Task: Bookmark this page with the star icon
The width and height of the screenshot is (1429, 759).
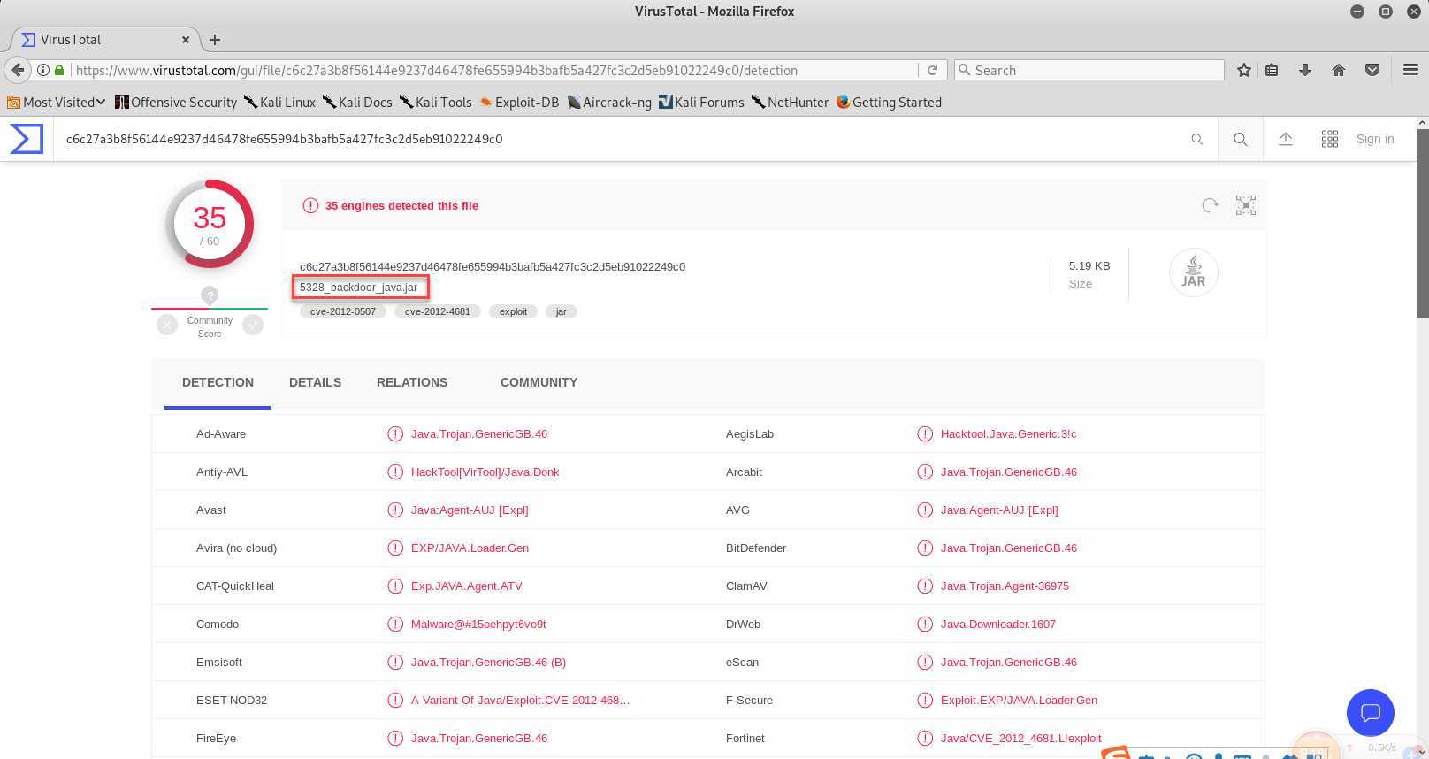Action: [x=1244, y=70]
